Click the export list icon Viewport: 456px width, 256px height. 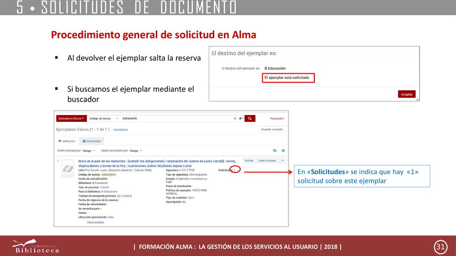(275, 151)
